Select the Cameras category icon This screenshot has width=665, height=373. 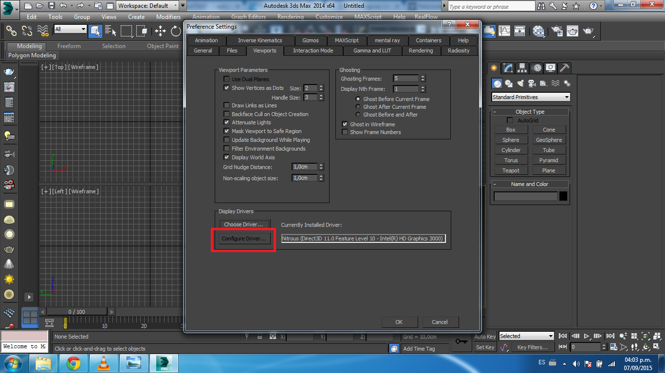pos(532,83)
